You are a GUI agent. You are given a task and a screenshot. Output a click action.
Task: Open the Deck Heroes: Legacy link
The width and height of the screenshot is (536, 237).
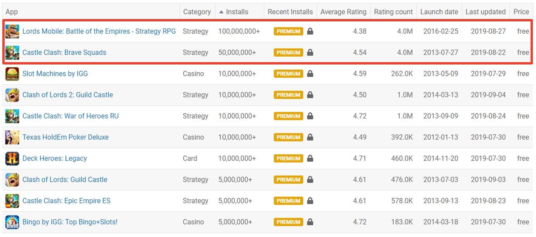point(55,158)
